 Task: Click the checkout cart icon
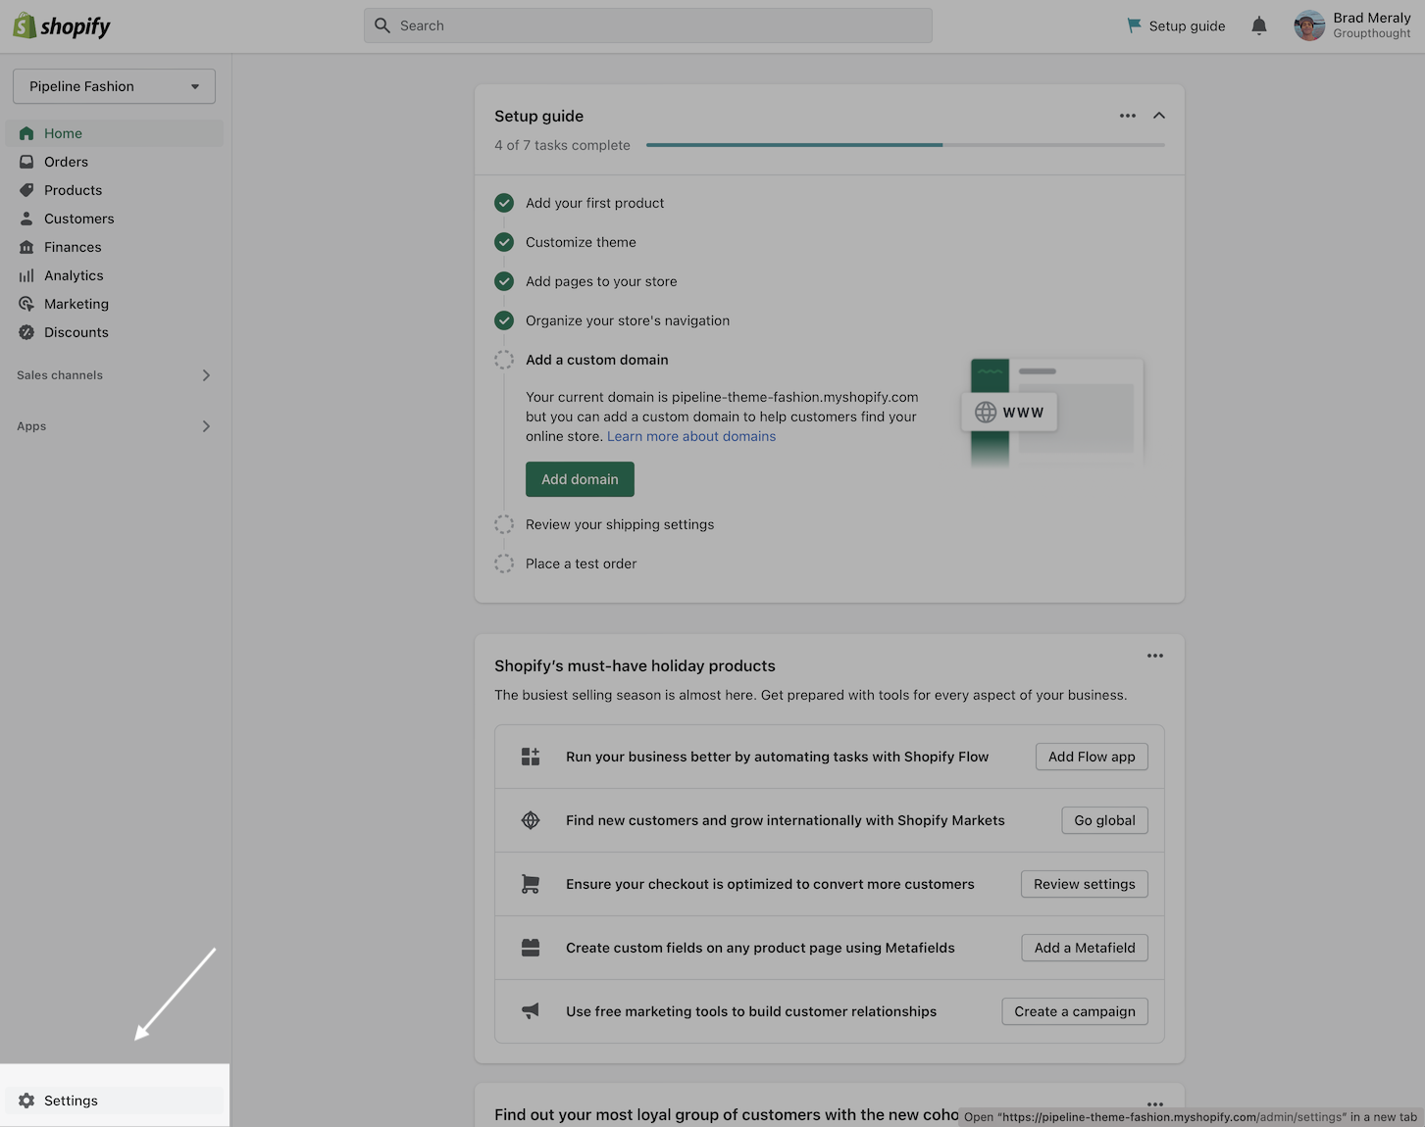coord(531,884)
